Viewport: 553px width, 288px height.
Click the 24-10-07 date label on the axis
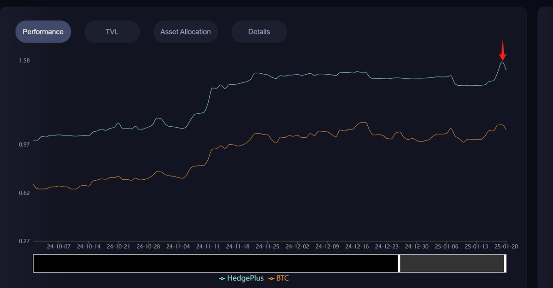tap(60, 246)
